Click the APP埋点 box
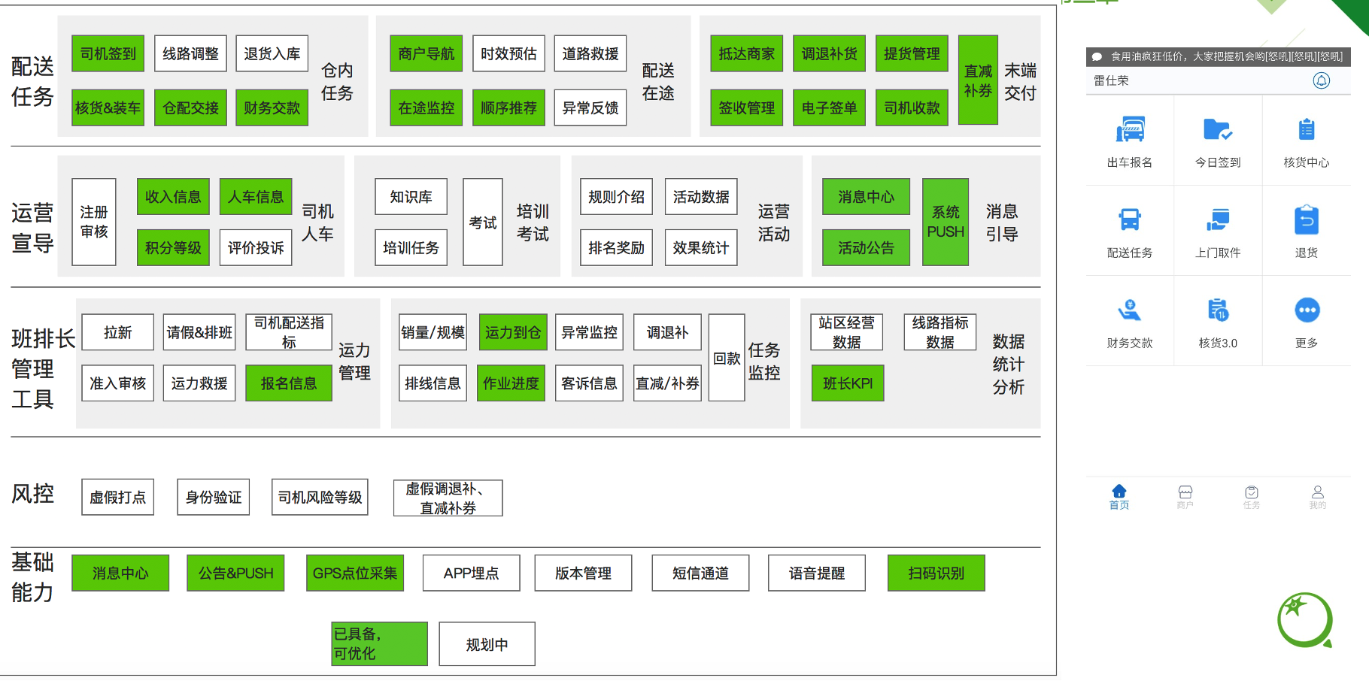The image size is (1369, 684). 472,573
